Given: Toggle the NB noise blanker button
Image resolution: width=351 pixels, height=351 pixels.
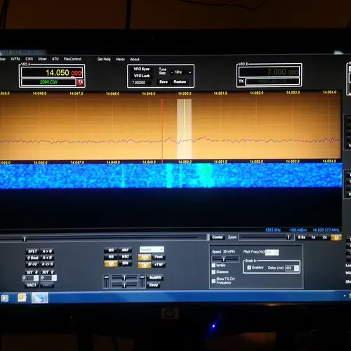Looking at the screenshot, I should 111,257.
